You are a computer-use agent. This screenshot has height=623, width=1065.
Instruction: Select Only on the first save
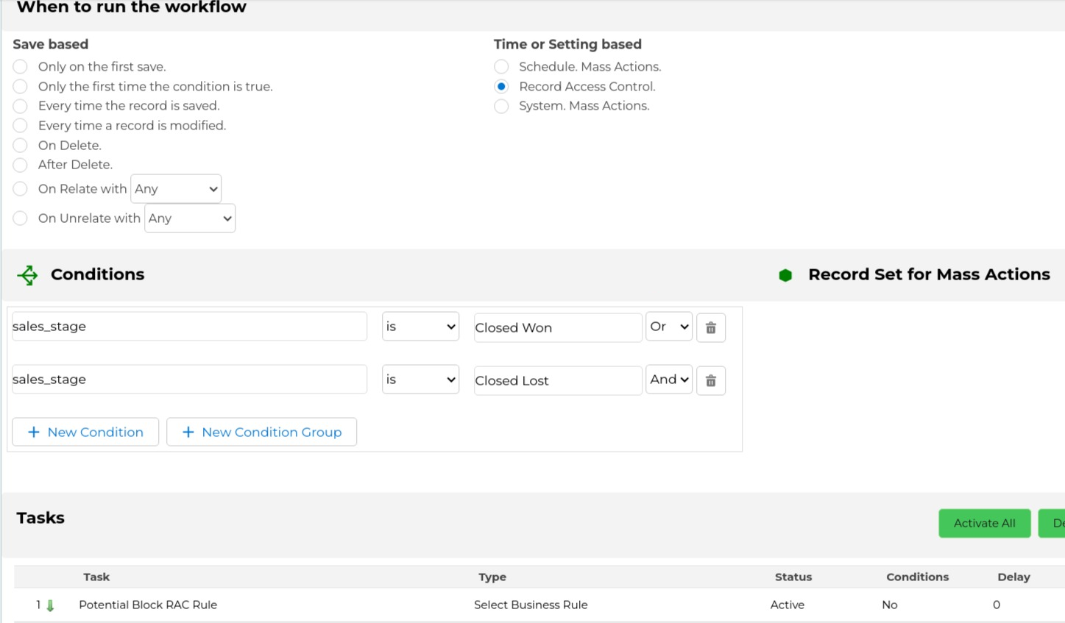[20, 67]
